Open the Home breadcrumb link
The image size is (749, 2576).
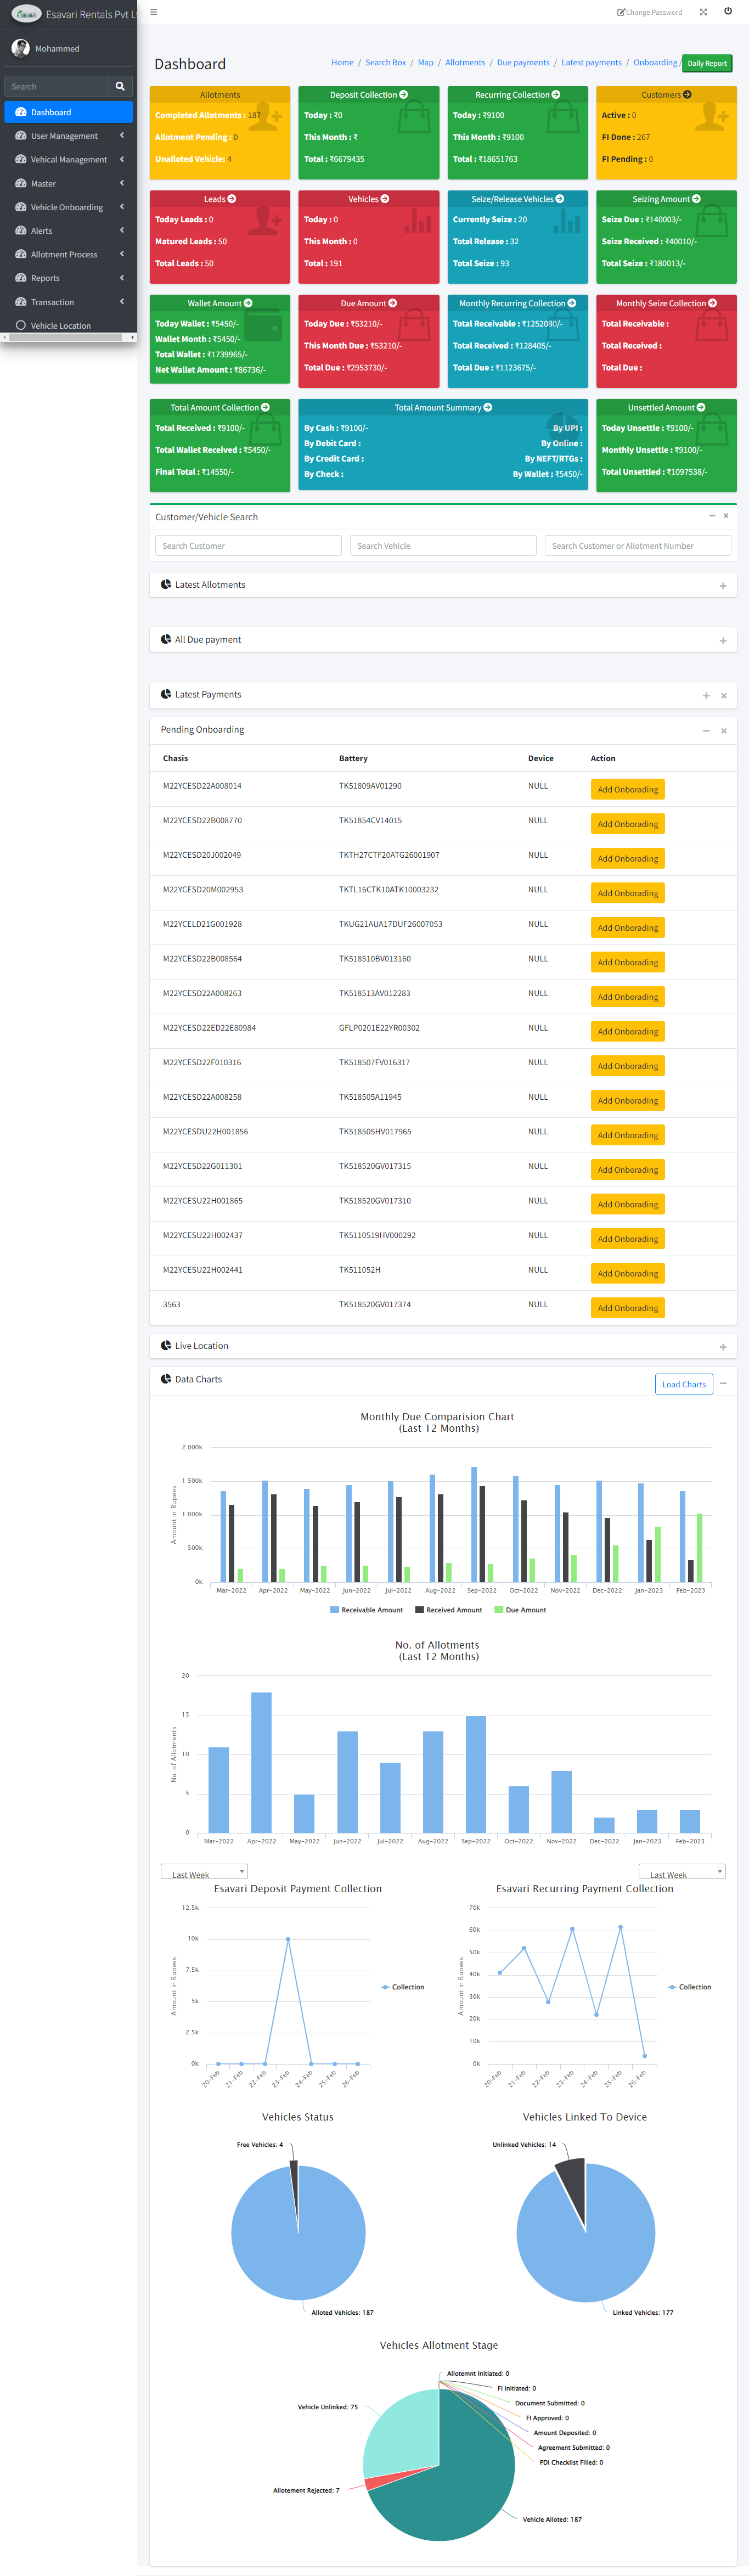342,63
